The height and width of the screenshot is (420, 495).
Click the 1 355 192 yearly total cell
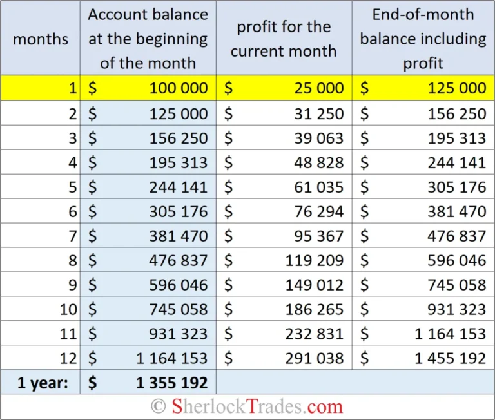(x=171, y=383)
